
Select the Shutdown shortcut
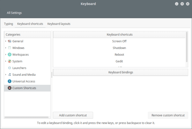tap(119, 48)
